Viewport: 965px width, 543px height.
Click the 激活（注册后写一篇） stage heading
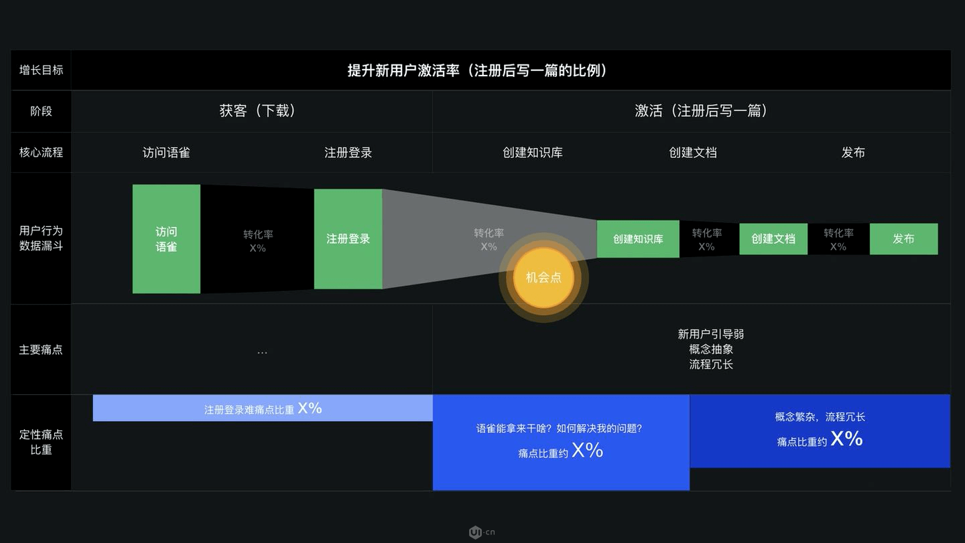(x=702, y=111)
